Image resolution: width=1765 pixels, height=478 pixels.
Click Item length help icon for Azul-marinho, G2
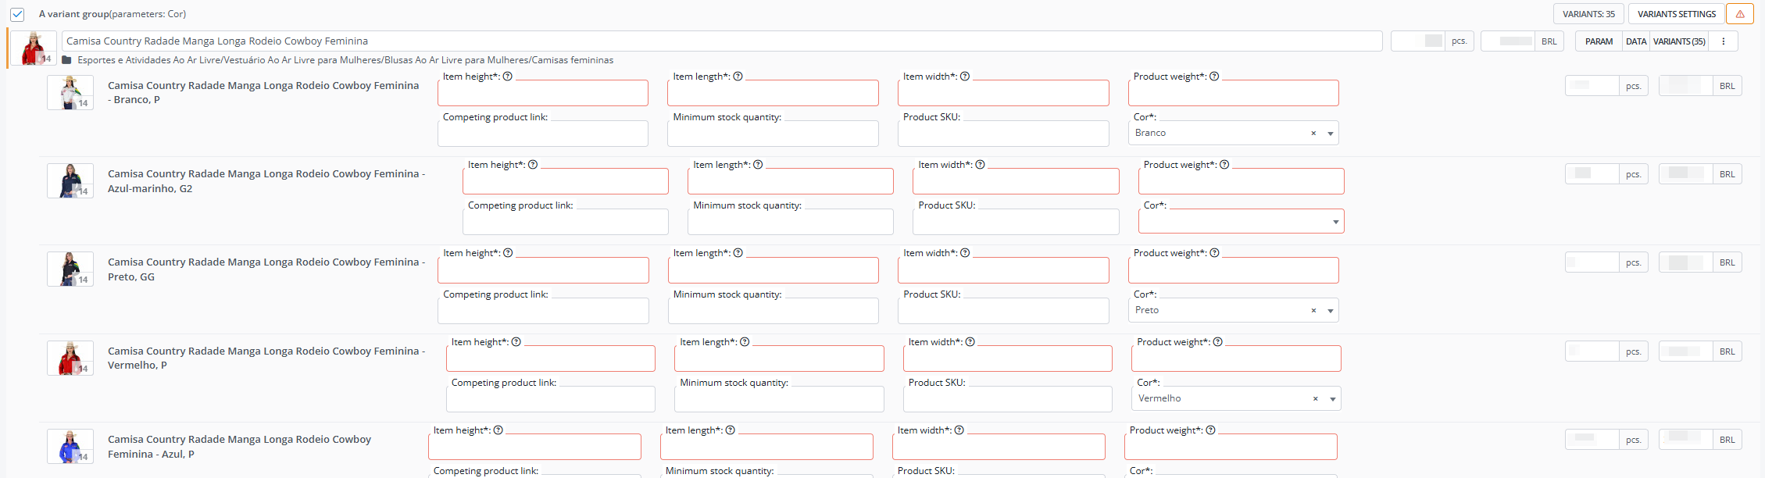coord(758,165)
